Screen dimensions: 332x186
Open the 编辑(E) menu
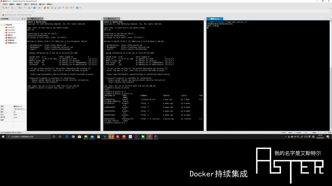tap(12, 4)
